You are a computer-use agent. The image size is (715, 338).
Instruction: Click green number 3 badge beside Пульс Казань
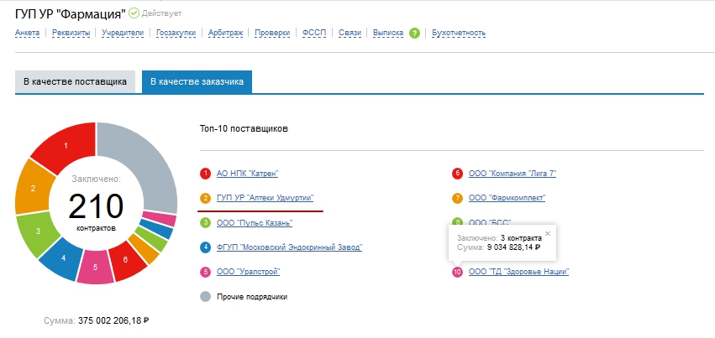(205, 223)
